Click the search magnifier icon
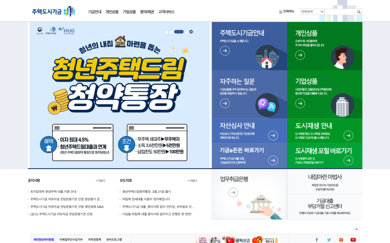390x243 pixels. tap(359, 12)
